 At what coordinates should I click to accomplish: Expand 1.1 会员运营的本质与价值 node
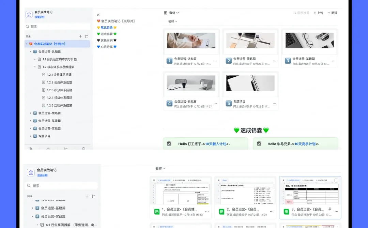click(x=35, y=59)
